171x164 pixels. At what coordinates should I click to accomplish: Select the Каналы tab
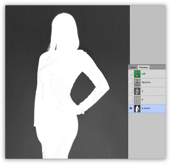143,67
